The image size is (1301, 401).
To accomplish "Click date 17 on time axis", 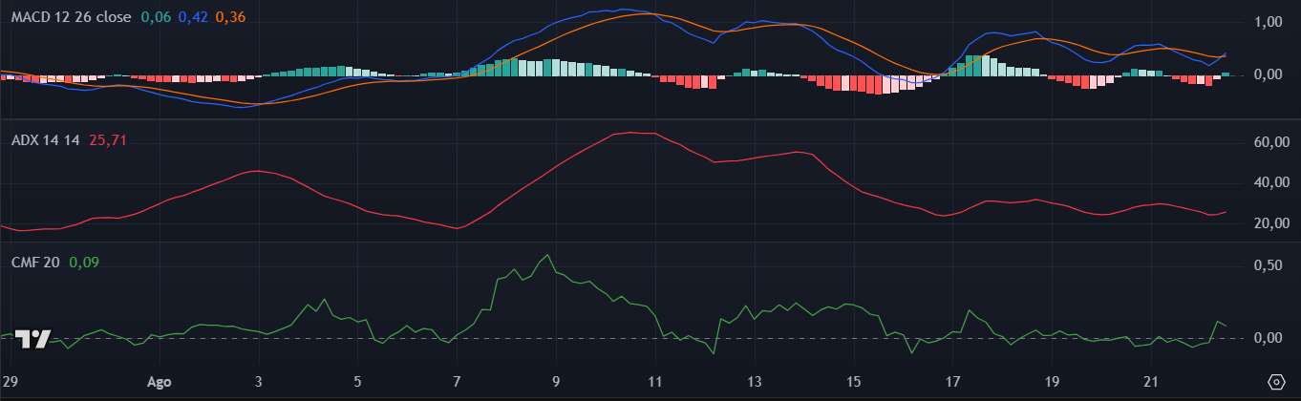I will (953, 382).
